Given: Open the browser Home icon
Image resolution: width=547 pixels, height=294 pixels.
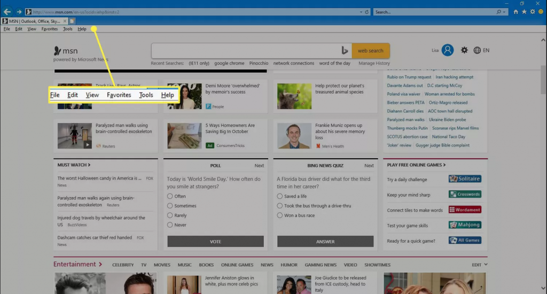Looking at the screenshot, I should click(x=515, y=12).
